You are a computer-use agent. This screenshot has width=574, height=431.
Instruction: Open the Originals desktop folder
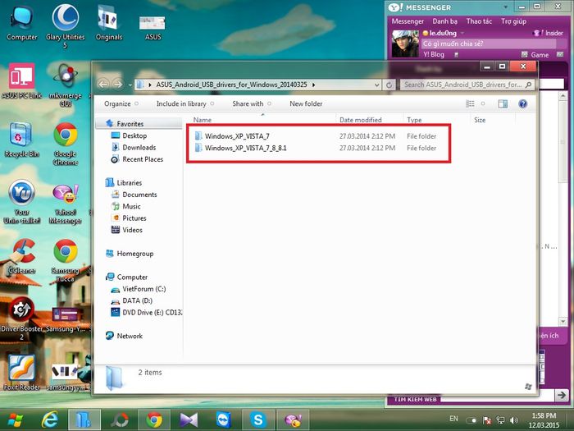point(109,23)
